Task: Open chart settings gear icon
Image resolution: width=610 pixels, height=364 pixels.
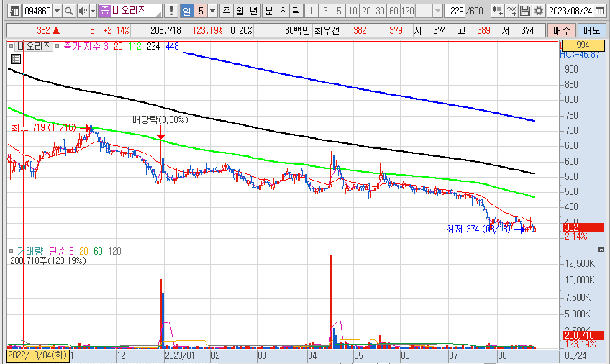Action: pyautogui.click(x=538, y=11)
